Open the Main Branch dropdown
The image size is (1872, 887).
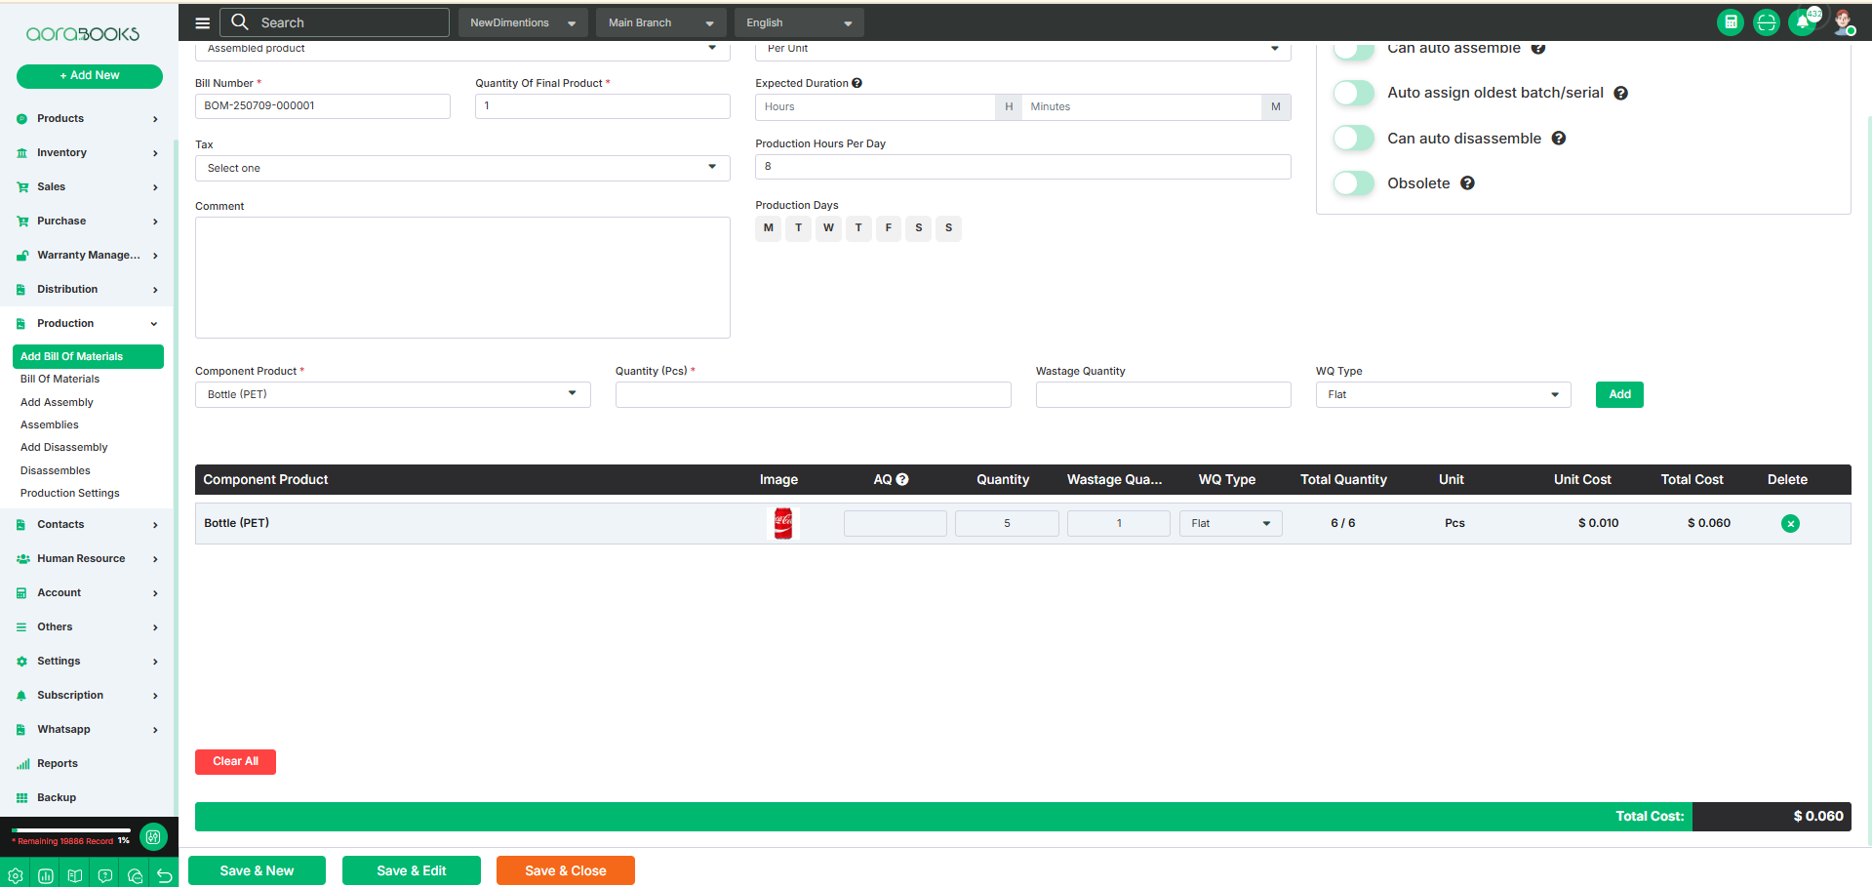pos(660,22)
